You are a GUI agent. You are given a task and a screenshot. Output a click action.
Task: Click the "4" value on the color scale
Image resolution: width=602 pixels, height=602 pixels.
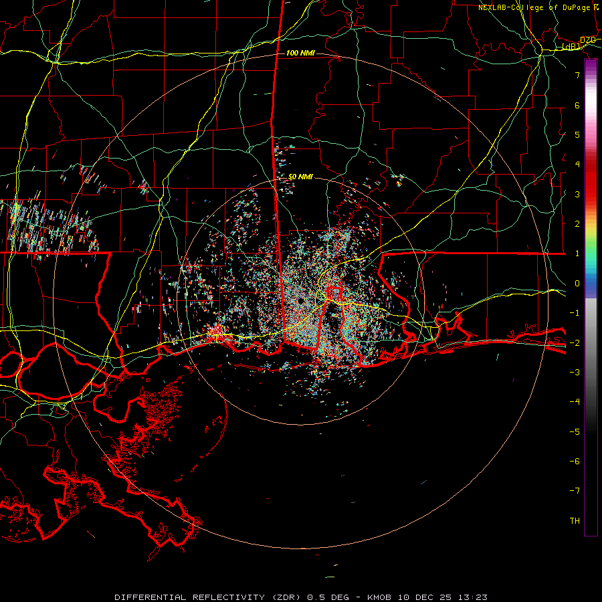tap(577, 165)
